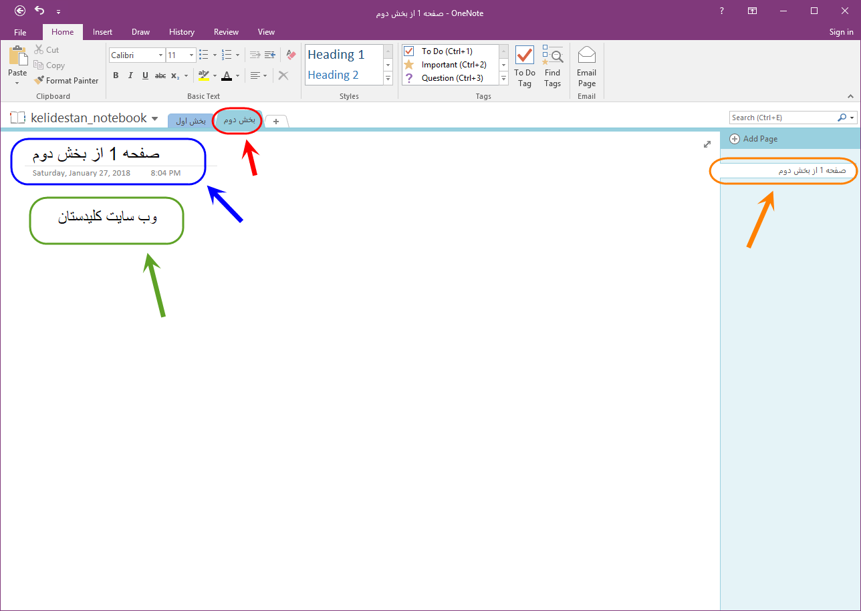Click the note text وب سایت کلیدستان
The width and height of the screenshot is (861, 611).
tap(106, 217)
